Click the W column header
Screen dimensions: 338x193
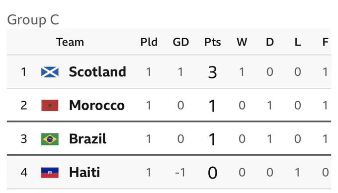click(x=242, y=42)
